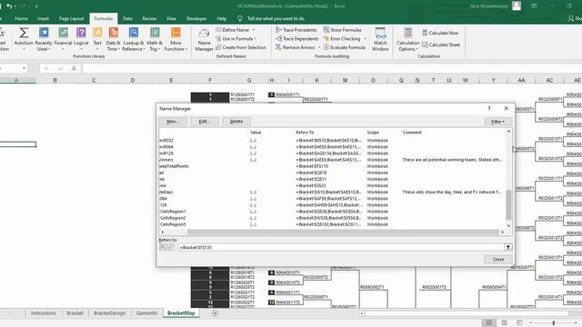Open Recently Used functions

pos(44,38)
